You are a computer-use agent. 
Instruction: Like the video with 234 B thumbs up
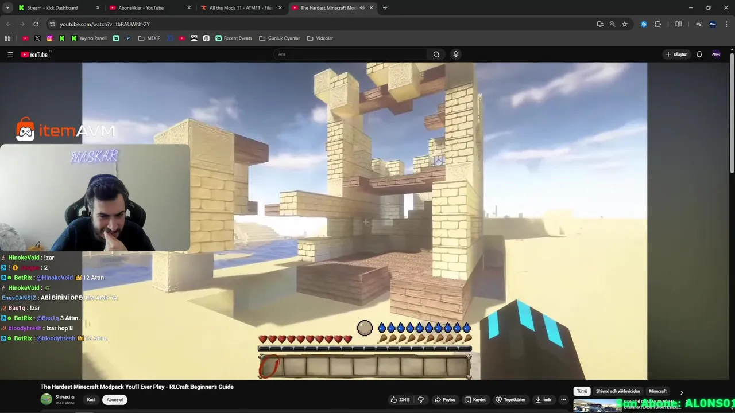[400, 400]
